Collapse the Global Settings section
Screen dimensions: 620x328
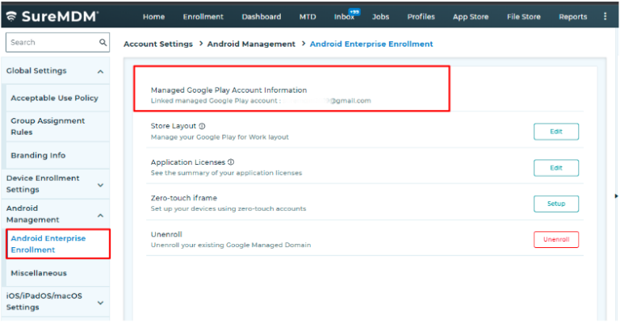(100, 72)
